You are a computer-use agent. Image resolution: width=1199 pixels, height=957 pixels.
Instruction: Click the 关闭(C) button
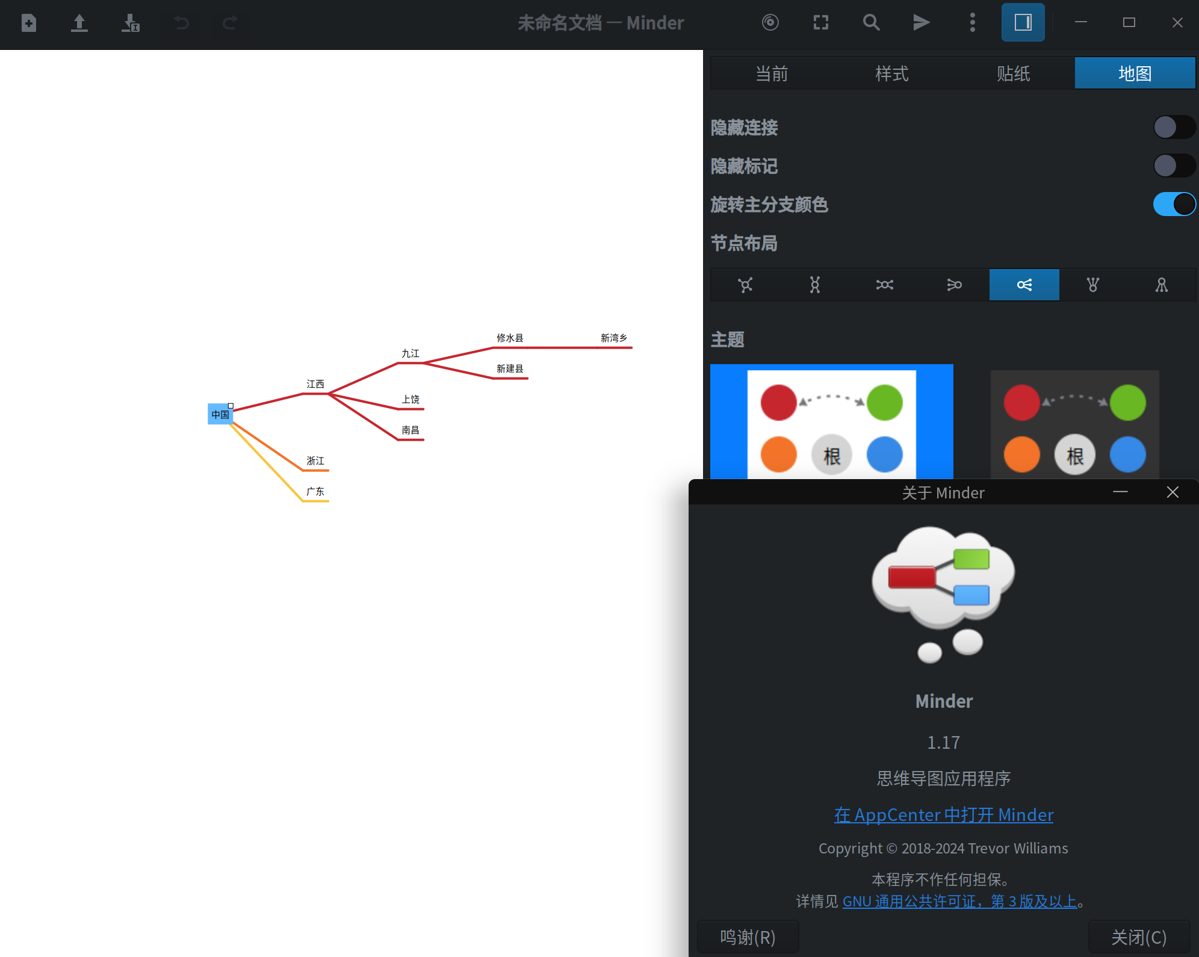[1139, 937]
